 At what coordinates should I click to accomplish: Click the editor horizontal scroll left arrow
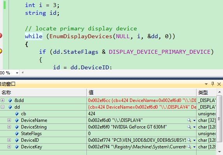tap(23, 73)
